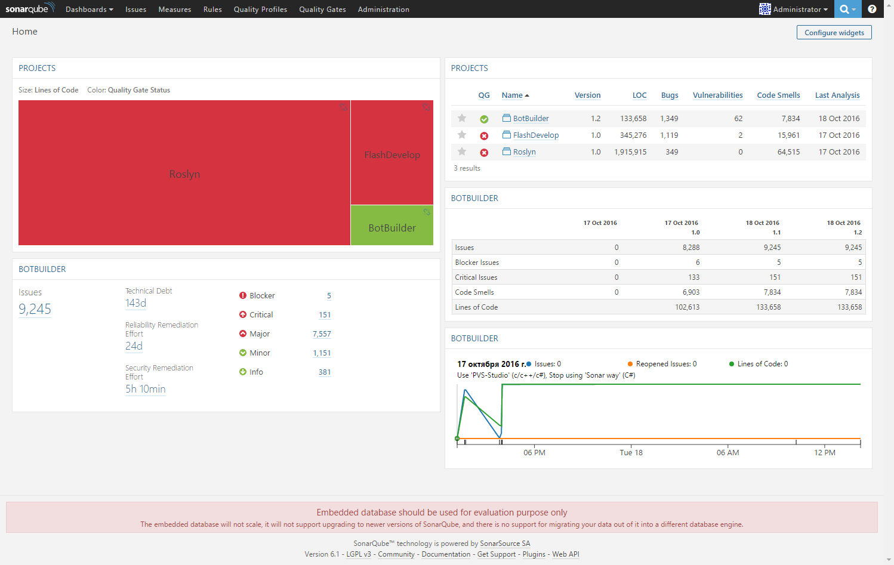This screenshot has width=894, height=565.
Task: Open the Dashboards dropdown menu
Action: (89, 9)
